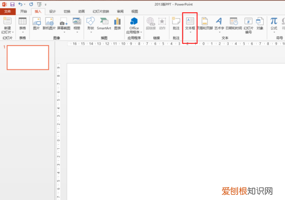The height and width of the screenshot is (200, 285).
Task: Click the Redo/Repeat icon
Action: (31, 4)
